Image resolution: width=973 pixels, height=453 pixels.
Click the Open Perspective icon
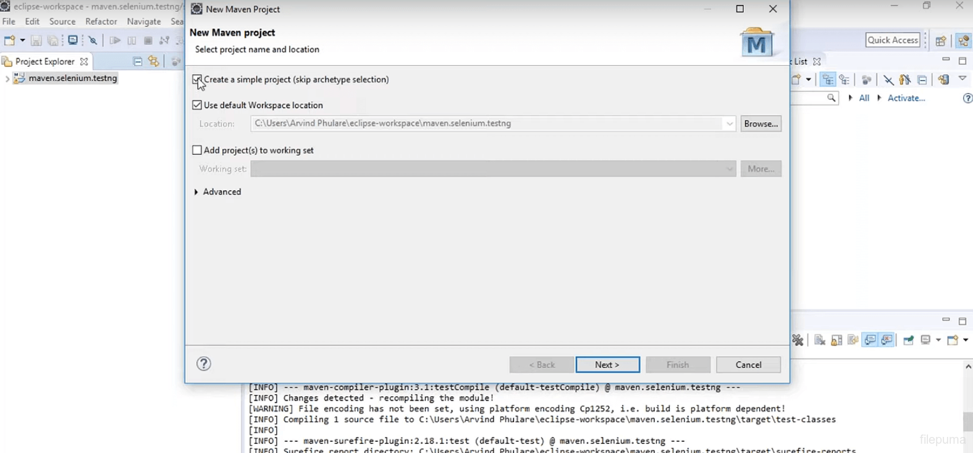pyautogui.click(x=940, y=41)
